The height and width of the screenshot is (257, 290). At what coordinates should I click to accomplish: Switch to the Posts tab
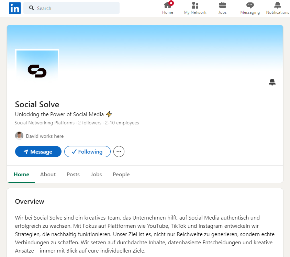pos(73,174)
